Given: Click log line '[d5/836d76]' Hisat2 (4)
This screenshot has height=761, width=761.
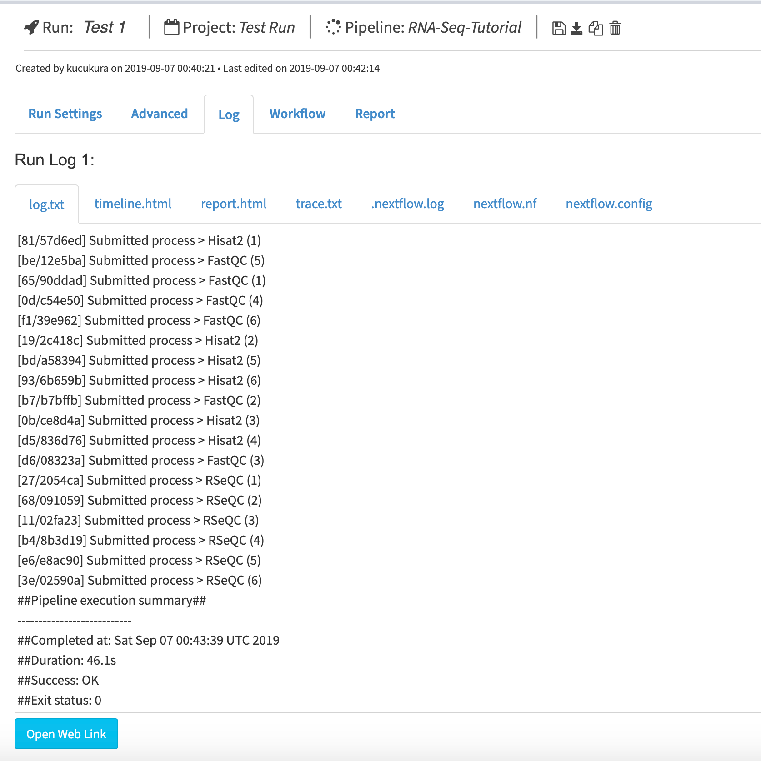Looking at the screenshot, I should coord(139,440).
